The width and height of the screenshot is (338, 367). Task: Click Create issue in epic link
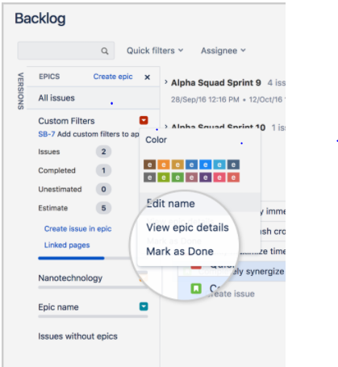tap(77, 229)
